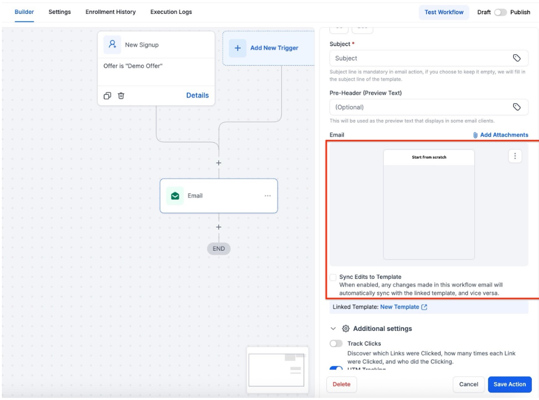Toggle the Draft/Publish switch
Viewport: 539px width, 400px height.
[x=499, y=12]
